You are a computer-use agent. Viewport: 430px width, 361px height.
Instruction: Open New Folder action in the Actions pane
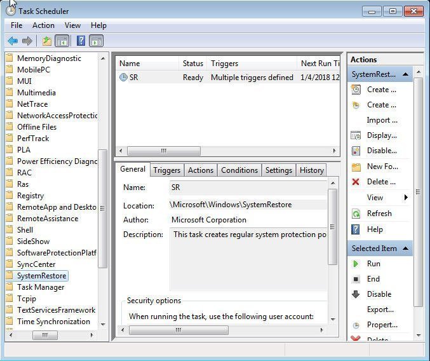(382, 167)
